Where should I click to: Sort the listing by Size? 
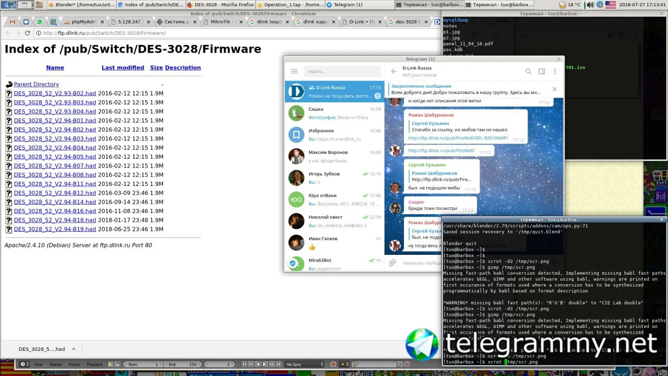157,68
